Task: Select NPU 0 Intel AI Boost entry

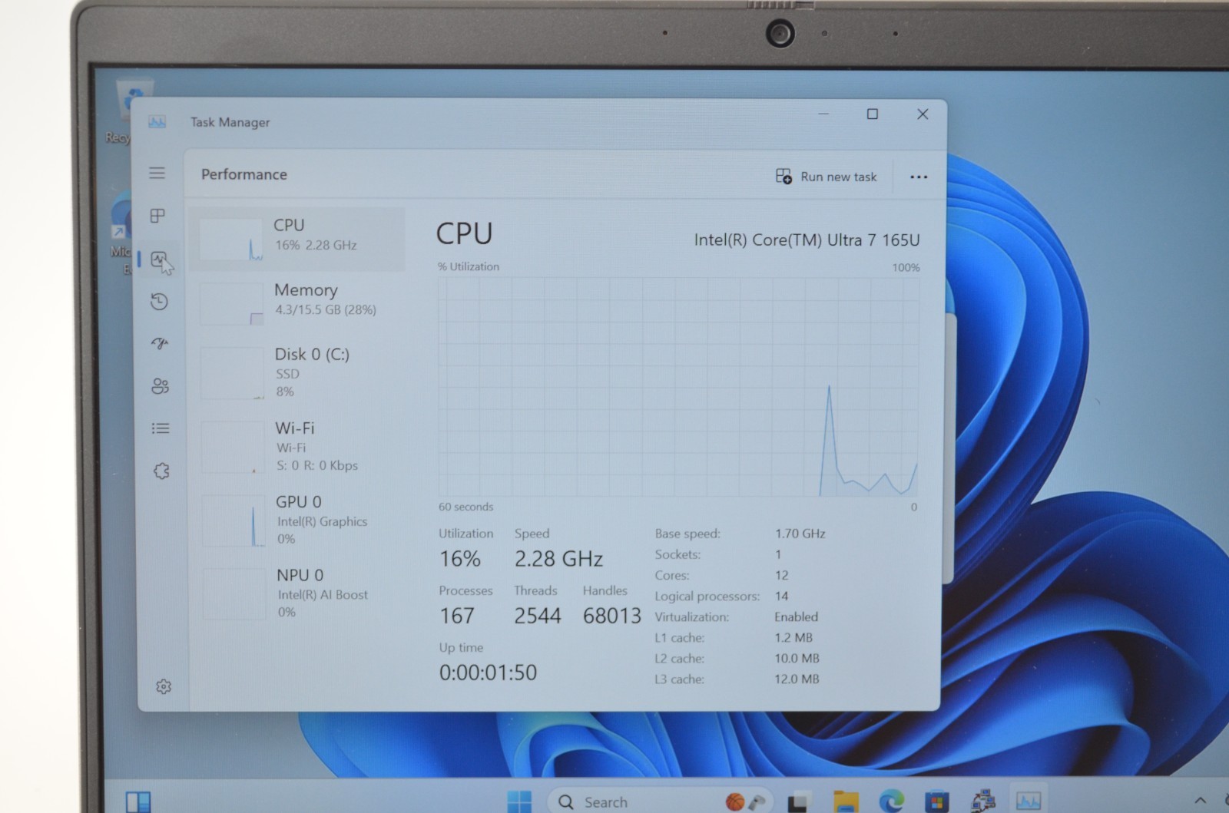Action: coord(302,593)
